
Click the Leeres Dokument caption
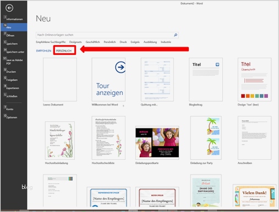[x=53, y=104]
